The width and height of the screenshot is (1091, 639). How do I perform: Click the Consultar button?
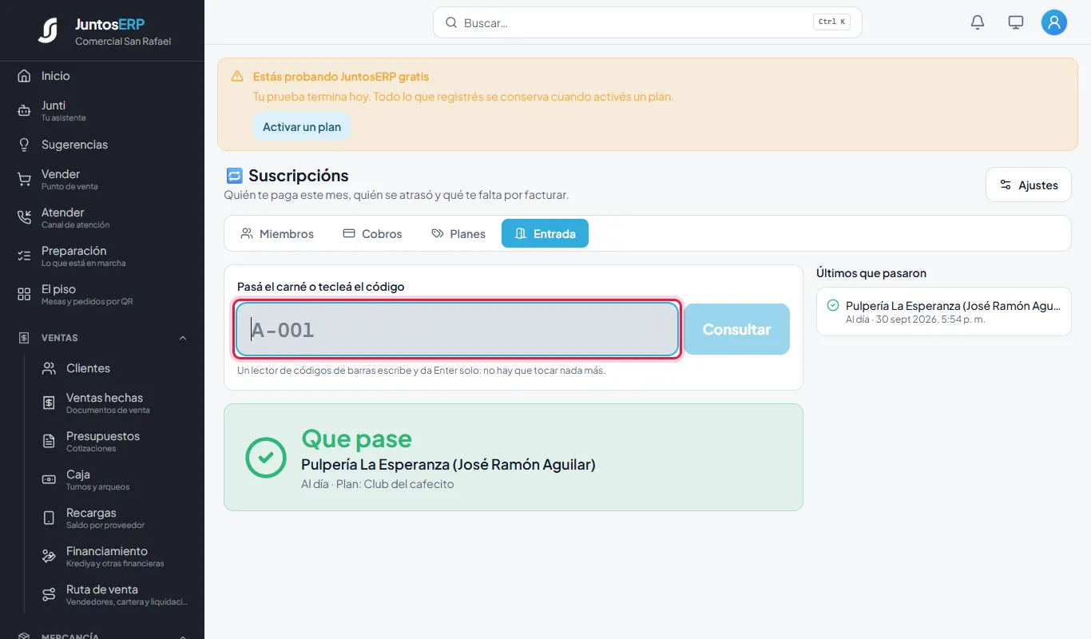click(736, 329)
